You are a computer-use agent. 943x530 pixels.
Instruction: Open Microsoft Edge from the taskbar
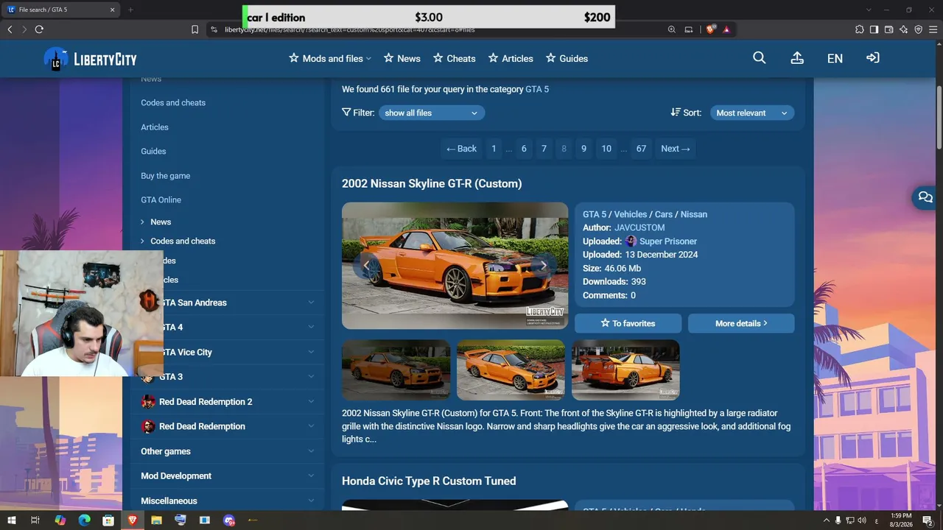click(x=84, y=520)
